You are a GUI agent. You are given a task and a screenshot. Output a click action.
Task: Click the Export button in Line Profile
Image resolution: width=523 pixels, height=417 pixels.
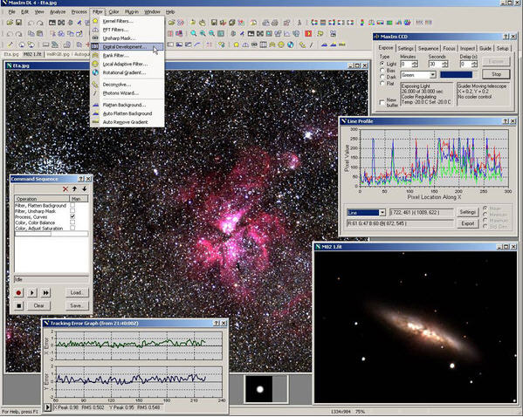pos(468,223)
